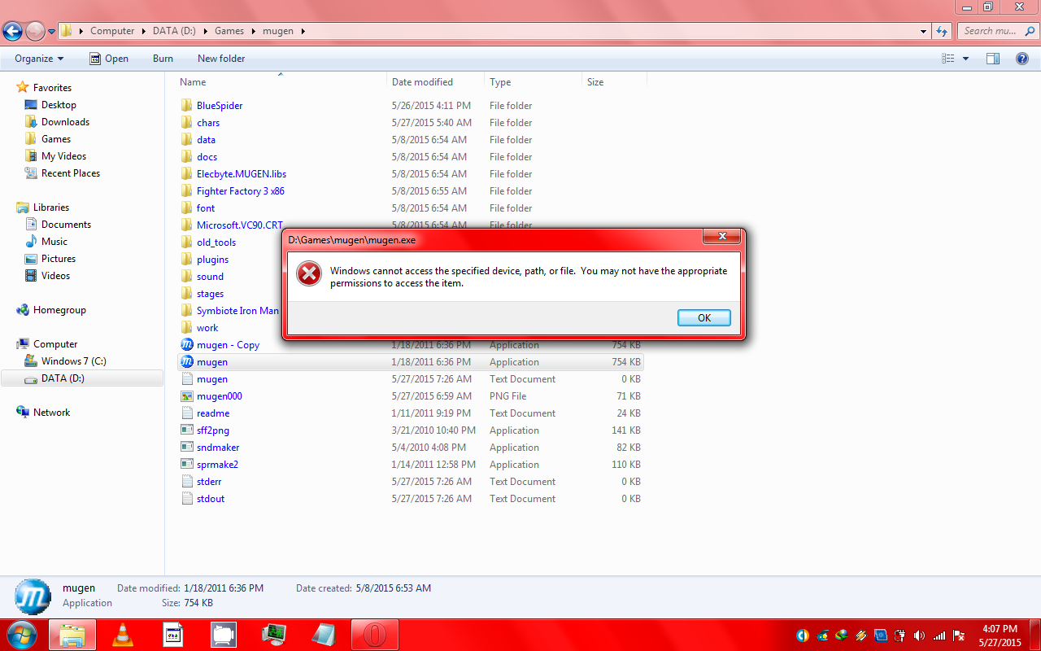Click the Action Center flag tray icon
This screenshot has height=651, width=1041.
point(959,636)
